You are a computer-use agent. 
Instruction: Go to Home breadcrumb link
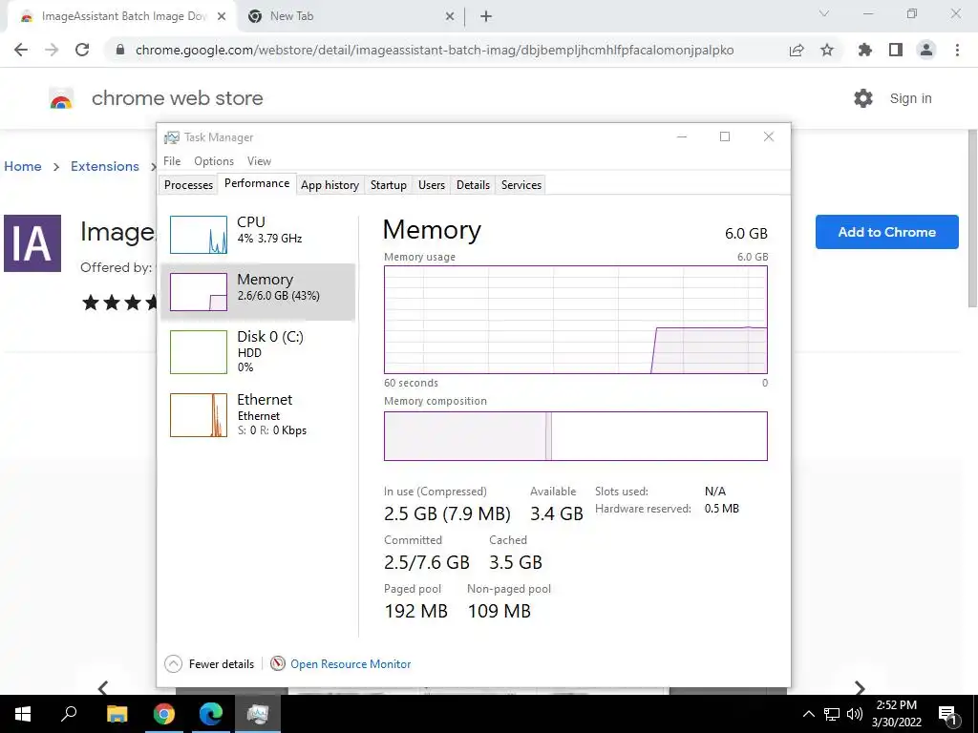coord(23,166)
